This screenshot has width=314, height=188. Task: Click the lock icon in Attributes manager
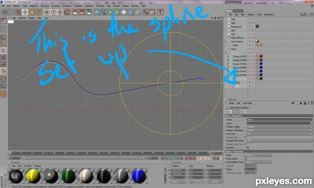click(305, 103)
